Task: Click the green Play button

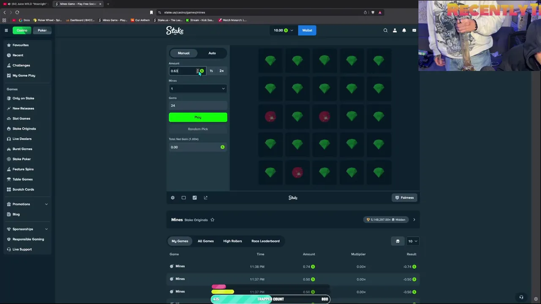Action: point(198,117)
